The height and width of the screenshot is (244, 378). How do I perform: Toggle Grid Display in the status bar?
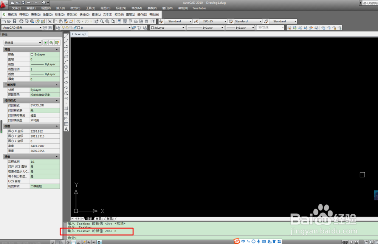[x=58, y=242]
